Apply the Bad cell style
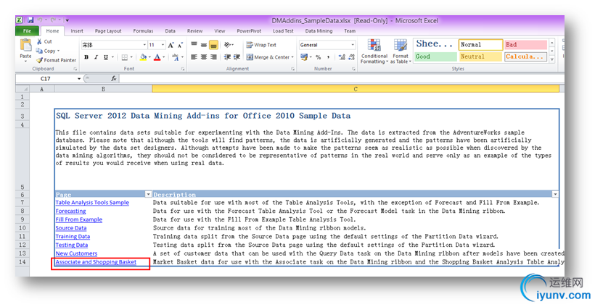Image resolution: width=595 pixels, height=307 pixels. pyautogui.click(x=525, y=45)
